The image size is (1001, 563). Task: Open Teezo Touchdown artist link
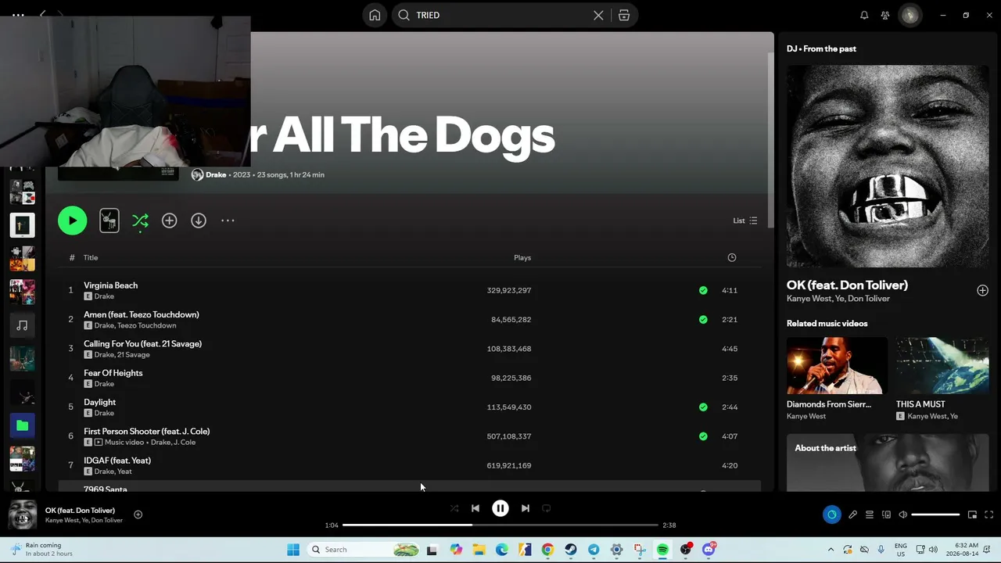tap(146, 325)
